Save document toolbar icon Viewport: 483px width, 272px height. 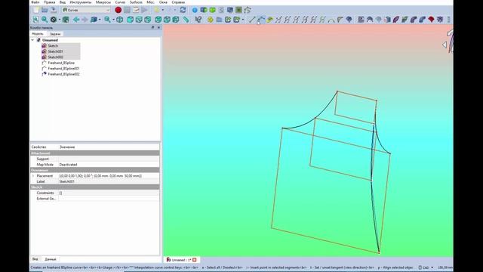[54, 10]
